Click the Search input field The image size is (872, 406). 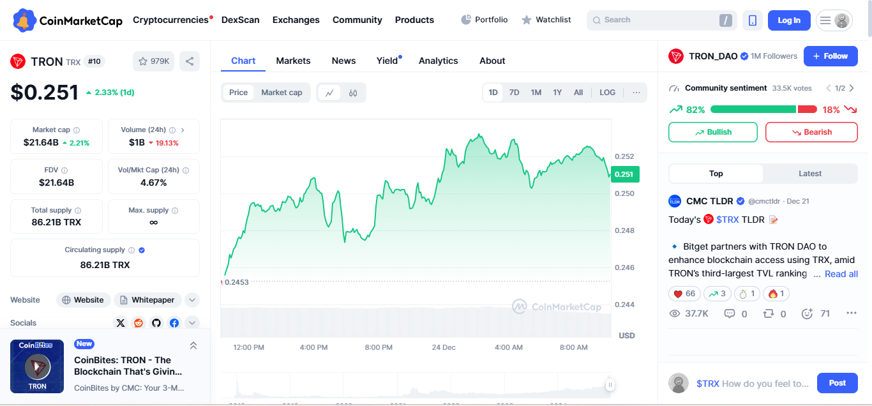661,20
